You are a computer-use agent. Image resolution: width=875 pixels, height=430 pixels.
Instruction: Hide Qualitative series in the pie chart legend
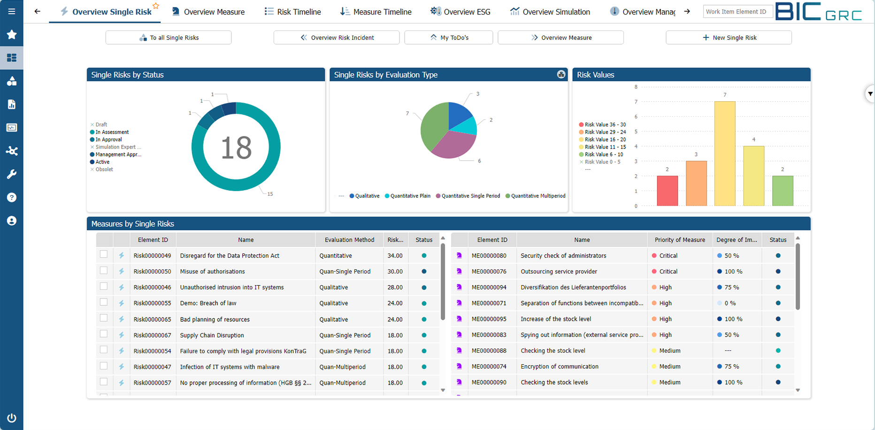pos(364,196)
